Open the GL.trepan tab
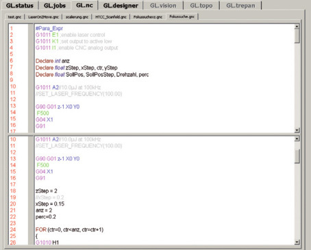This screenshot has width=311, height=250. pyautogui.click(x=240, y=5)
